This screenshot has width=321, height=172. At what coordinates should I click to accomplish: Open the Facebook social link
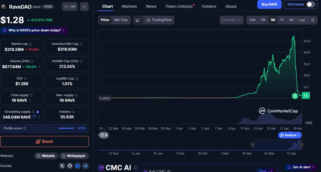pos(78,166)
